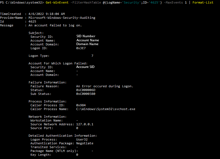This screenshot has width=220, height=159.
Task: Click the Sub Status value 0xC0000380
Action: point(86,94)
